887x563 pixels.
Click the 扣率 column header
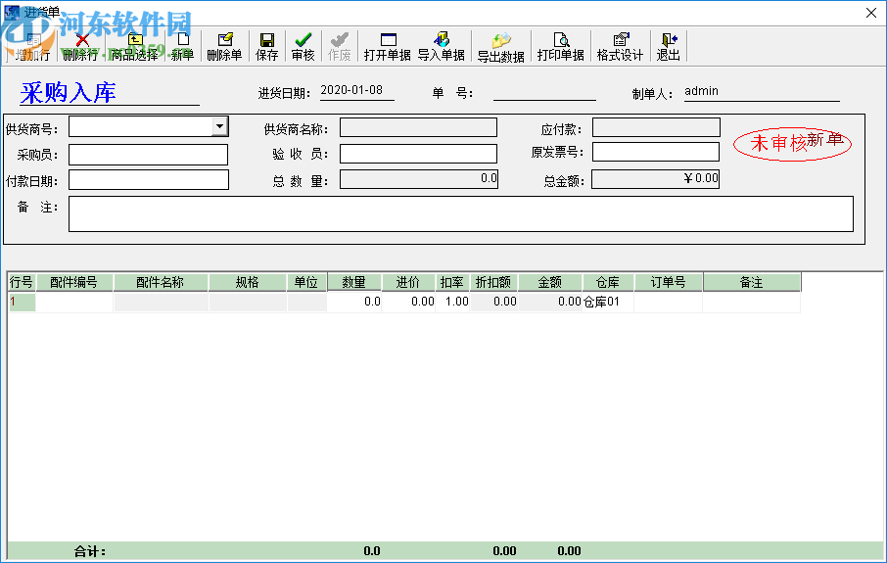452,282
